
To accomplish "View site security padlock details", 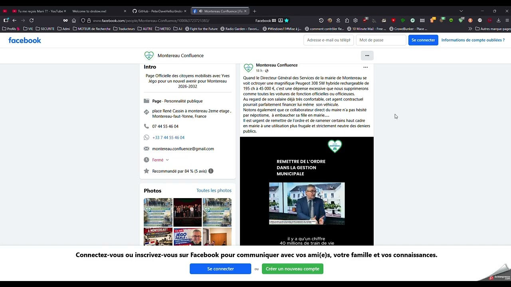I will click(x=89, y=20).
